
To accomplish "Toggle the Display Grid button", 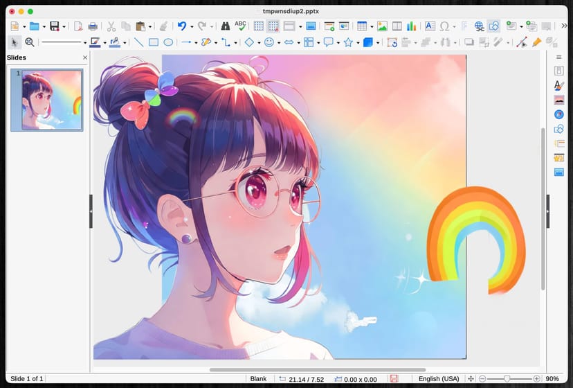I will click(259, 26).
